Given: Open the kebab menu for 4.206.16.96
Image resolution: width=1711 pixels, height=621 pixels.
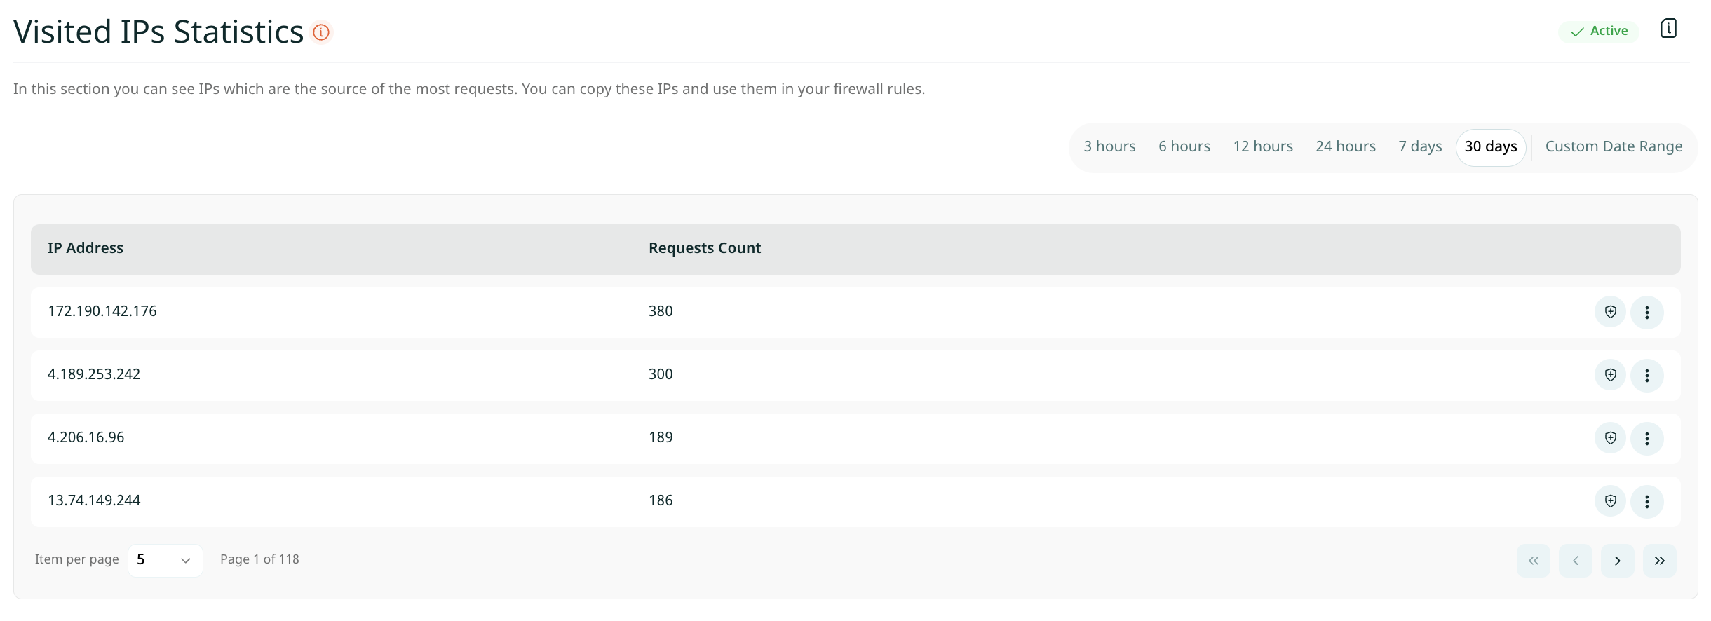Looking at the screenshot, I should click(x=1646, y=438).
